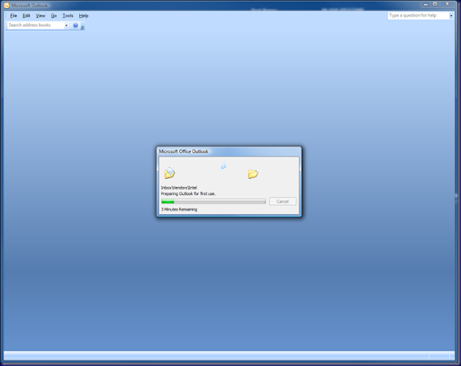This screenshot has height=366, width=461.
Task: Click the blue Help question mark icon
Action: (76, 25)
